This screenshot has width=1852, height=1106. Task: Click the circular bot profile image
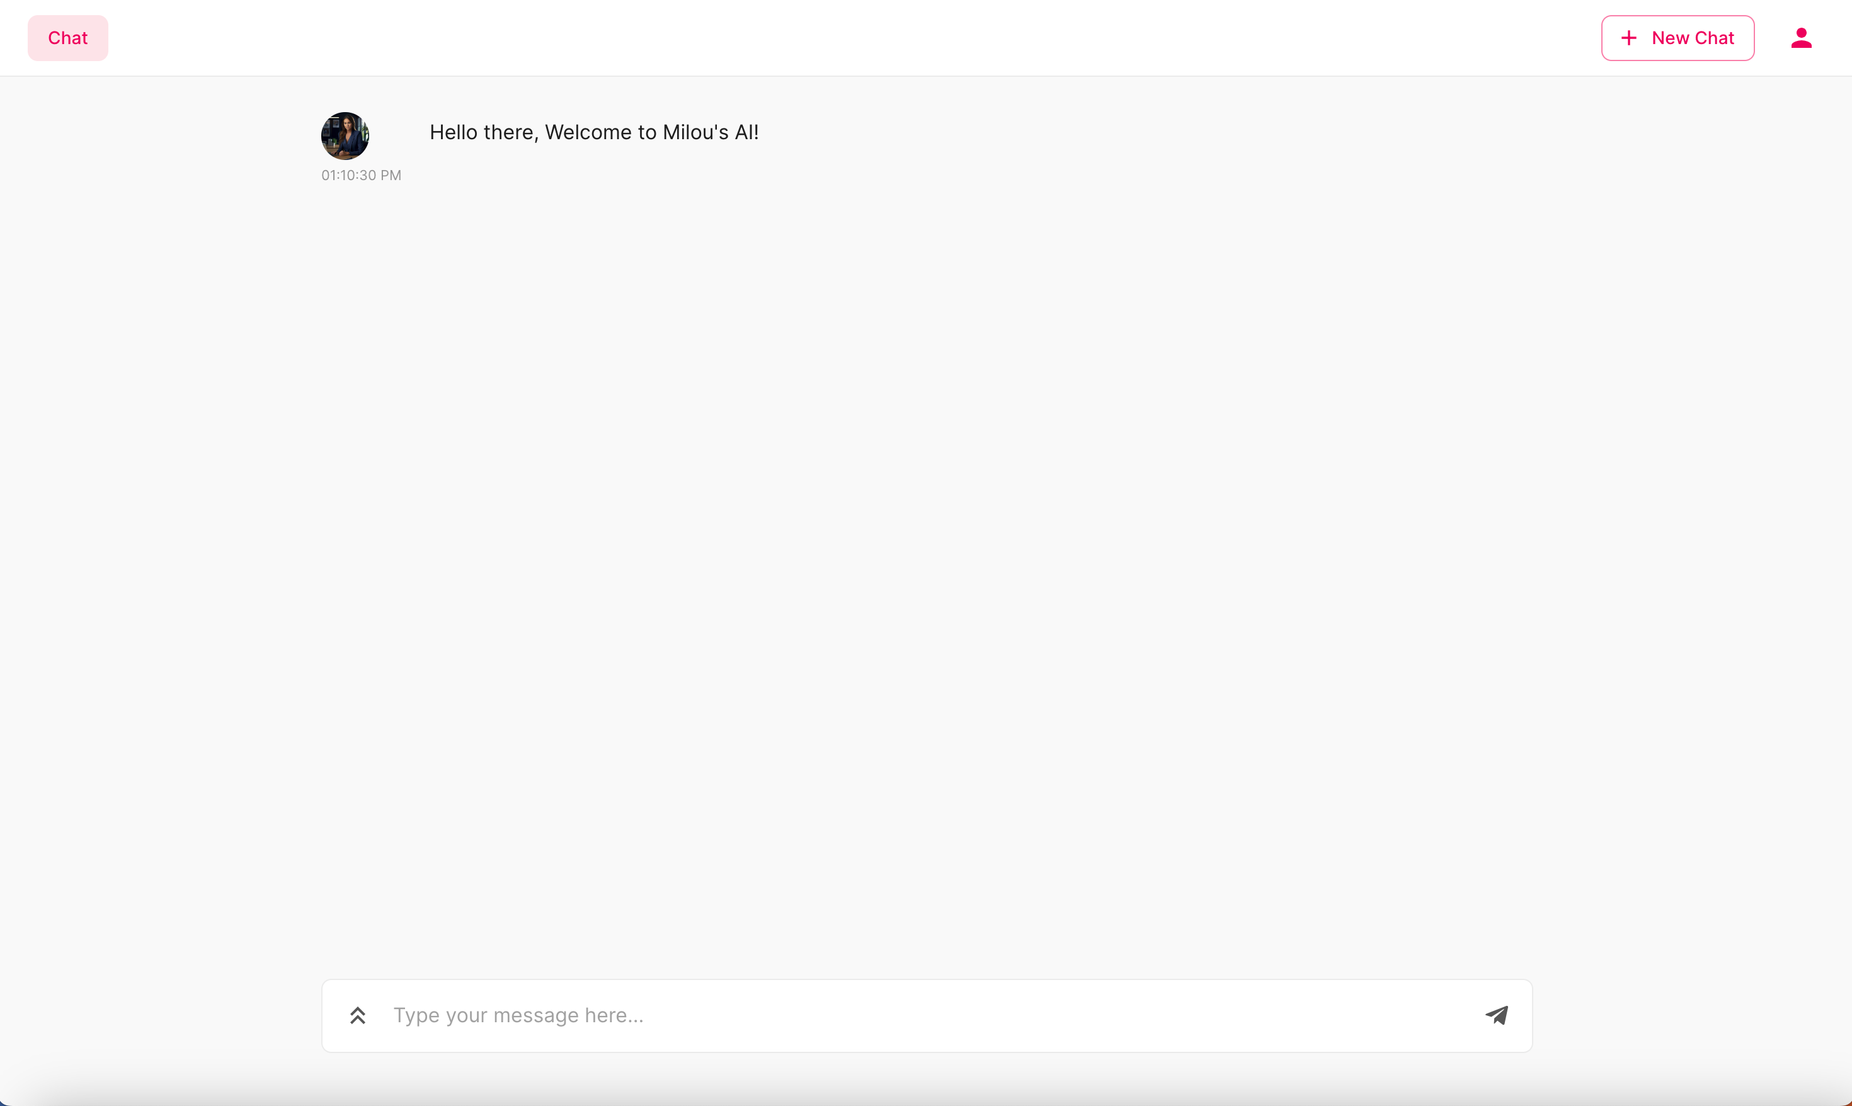[x=345, y=135]
